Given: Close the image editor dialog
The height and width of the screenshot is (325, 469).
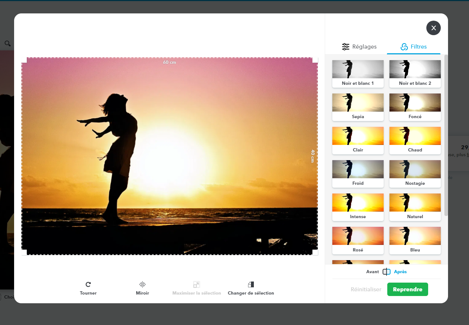Looking at the screenshot, I should coord(433,28).
